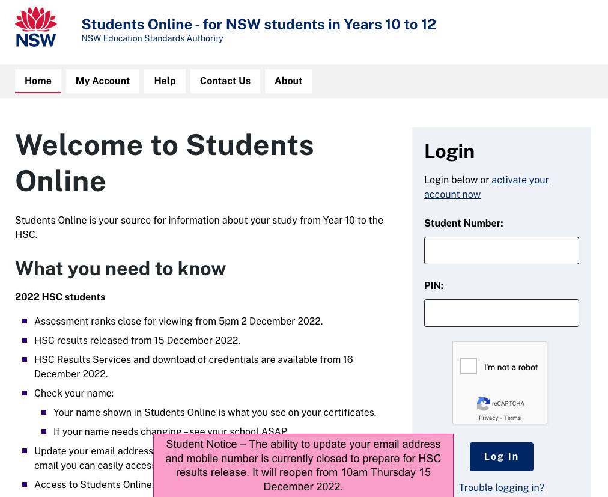Click the reCAPTCHA logo icon
This screenshot has height=497, width=608.
[x=483, y=404]
